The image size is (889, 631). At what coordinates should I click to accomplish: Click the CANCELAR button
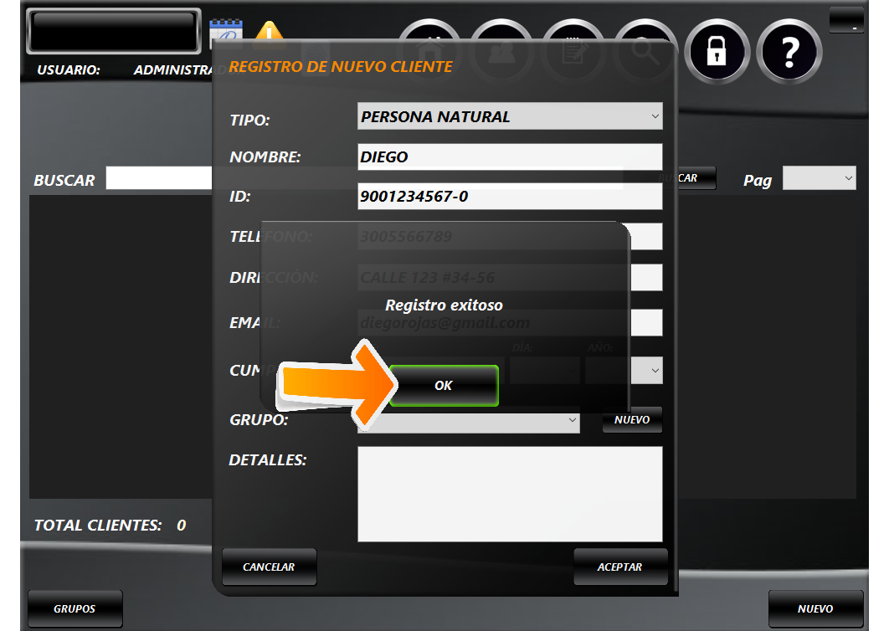269,567
